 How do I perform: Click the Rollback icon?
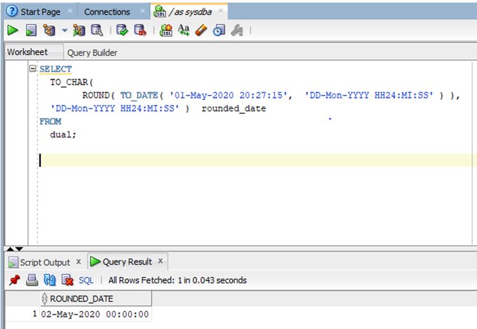[140, 30]
